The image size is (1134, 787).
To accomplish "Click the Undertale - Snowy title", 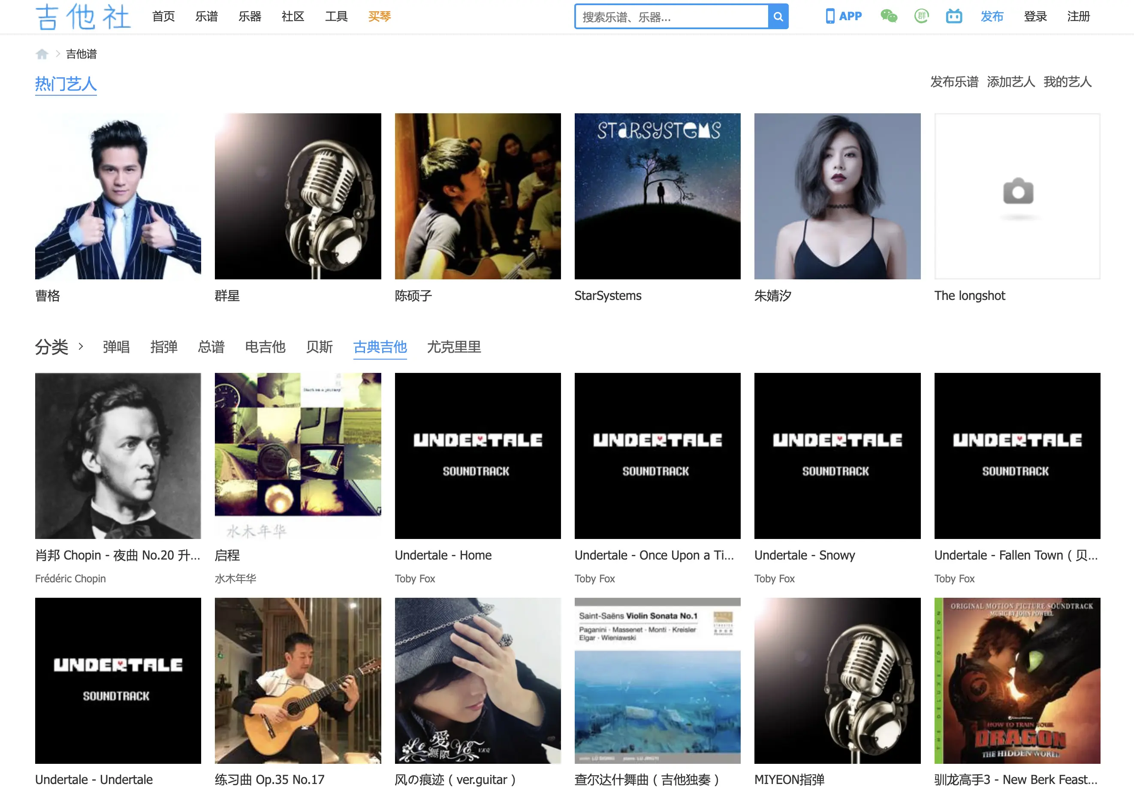I will coord(804,555).
